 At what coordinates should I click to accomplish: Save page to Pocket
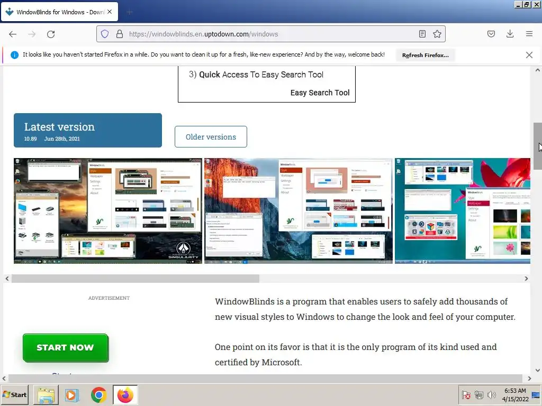[491, 34]
